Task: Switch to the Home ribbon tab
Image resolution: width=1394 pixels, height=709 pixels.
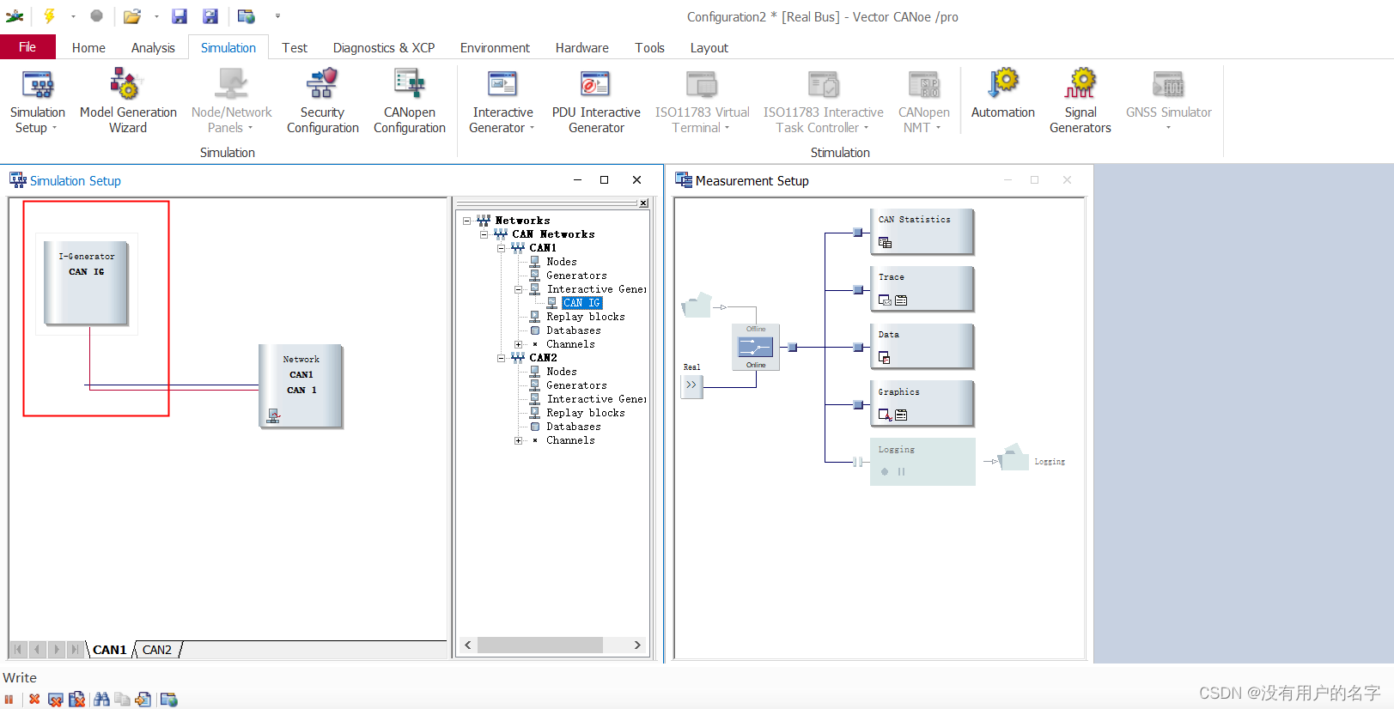Action: click(x=88, y=48)
